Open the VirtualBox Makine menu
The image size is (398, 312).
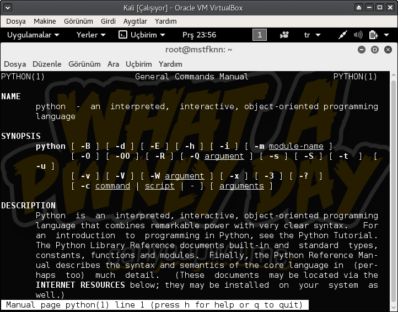[x=45, y=21]
